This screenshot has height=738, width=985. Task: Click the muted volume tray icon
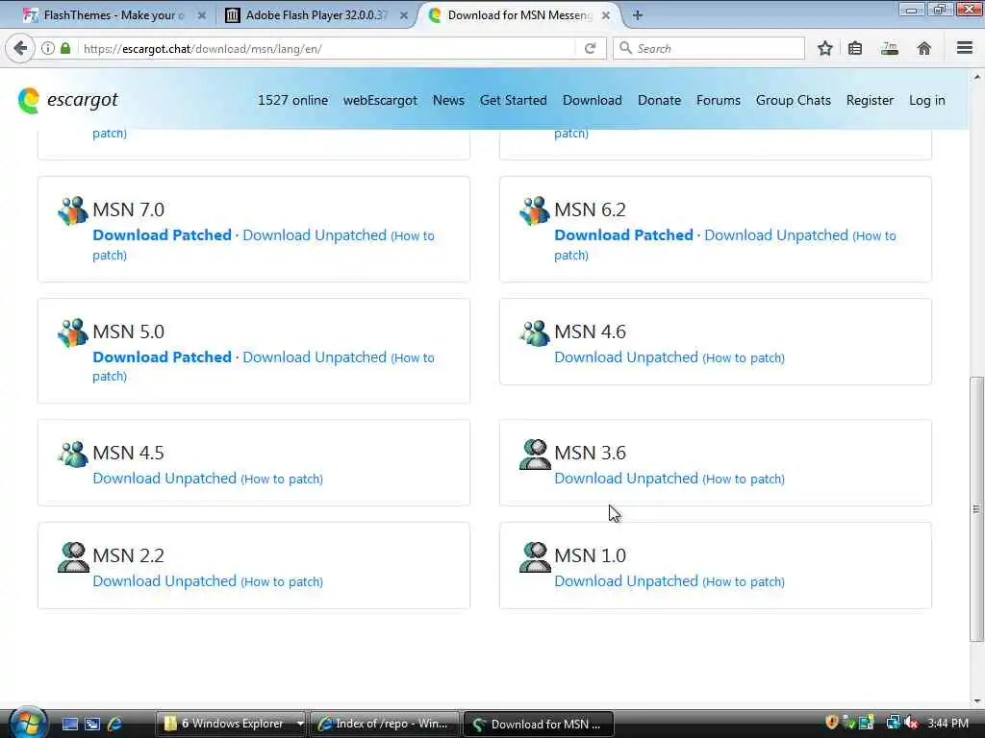coord(912,724)
